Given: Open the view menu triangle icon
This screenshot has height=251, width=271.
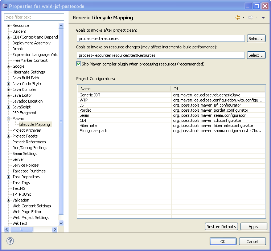Looking at the screenshot, I should [x=263, y=17].
